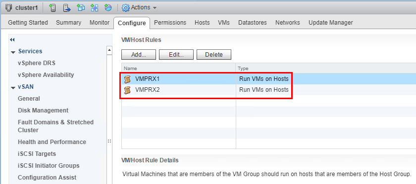Sort rules by Type column header
Screen dimensions: 416x184
[326, 69]
